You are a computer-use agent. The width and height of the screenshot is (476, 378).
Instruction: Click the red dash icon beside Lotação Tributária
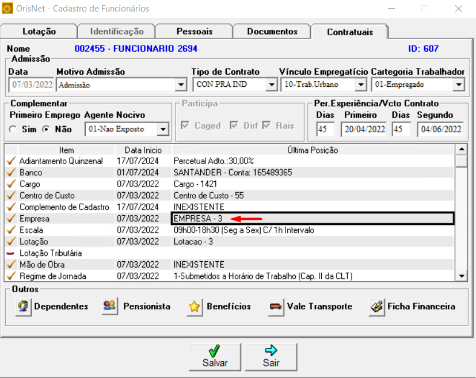click(10, 253)
